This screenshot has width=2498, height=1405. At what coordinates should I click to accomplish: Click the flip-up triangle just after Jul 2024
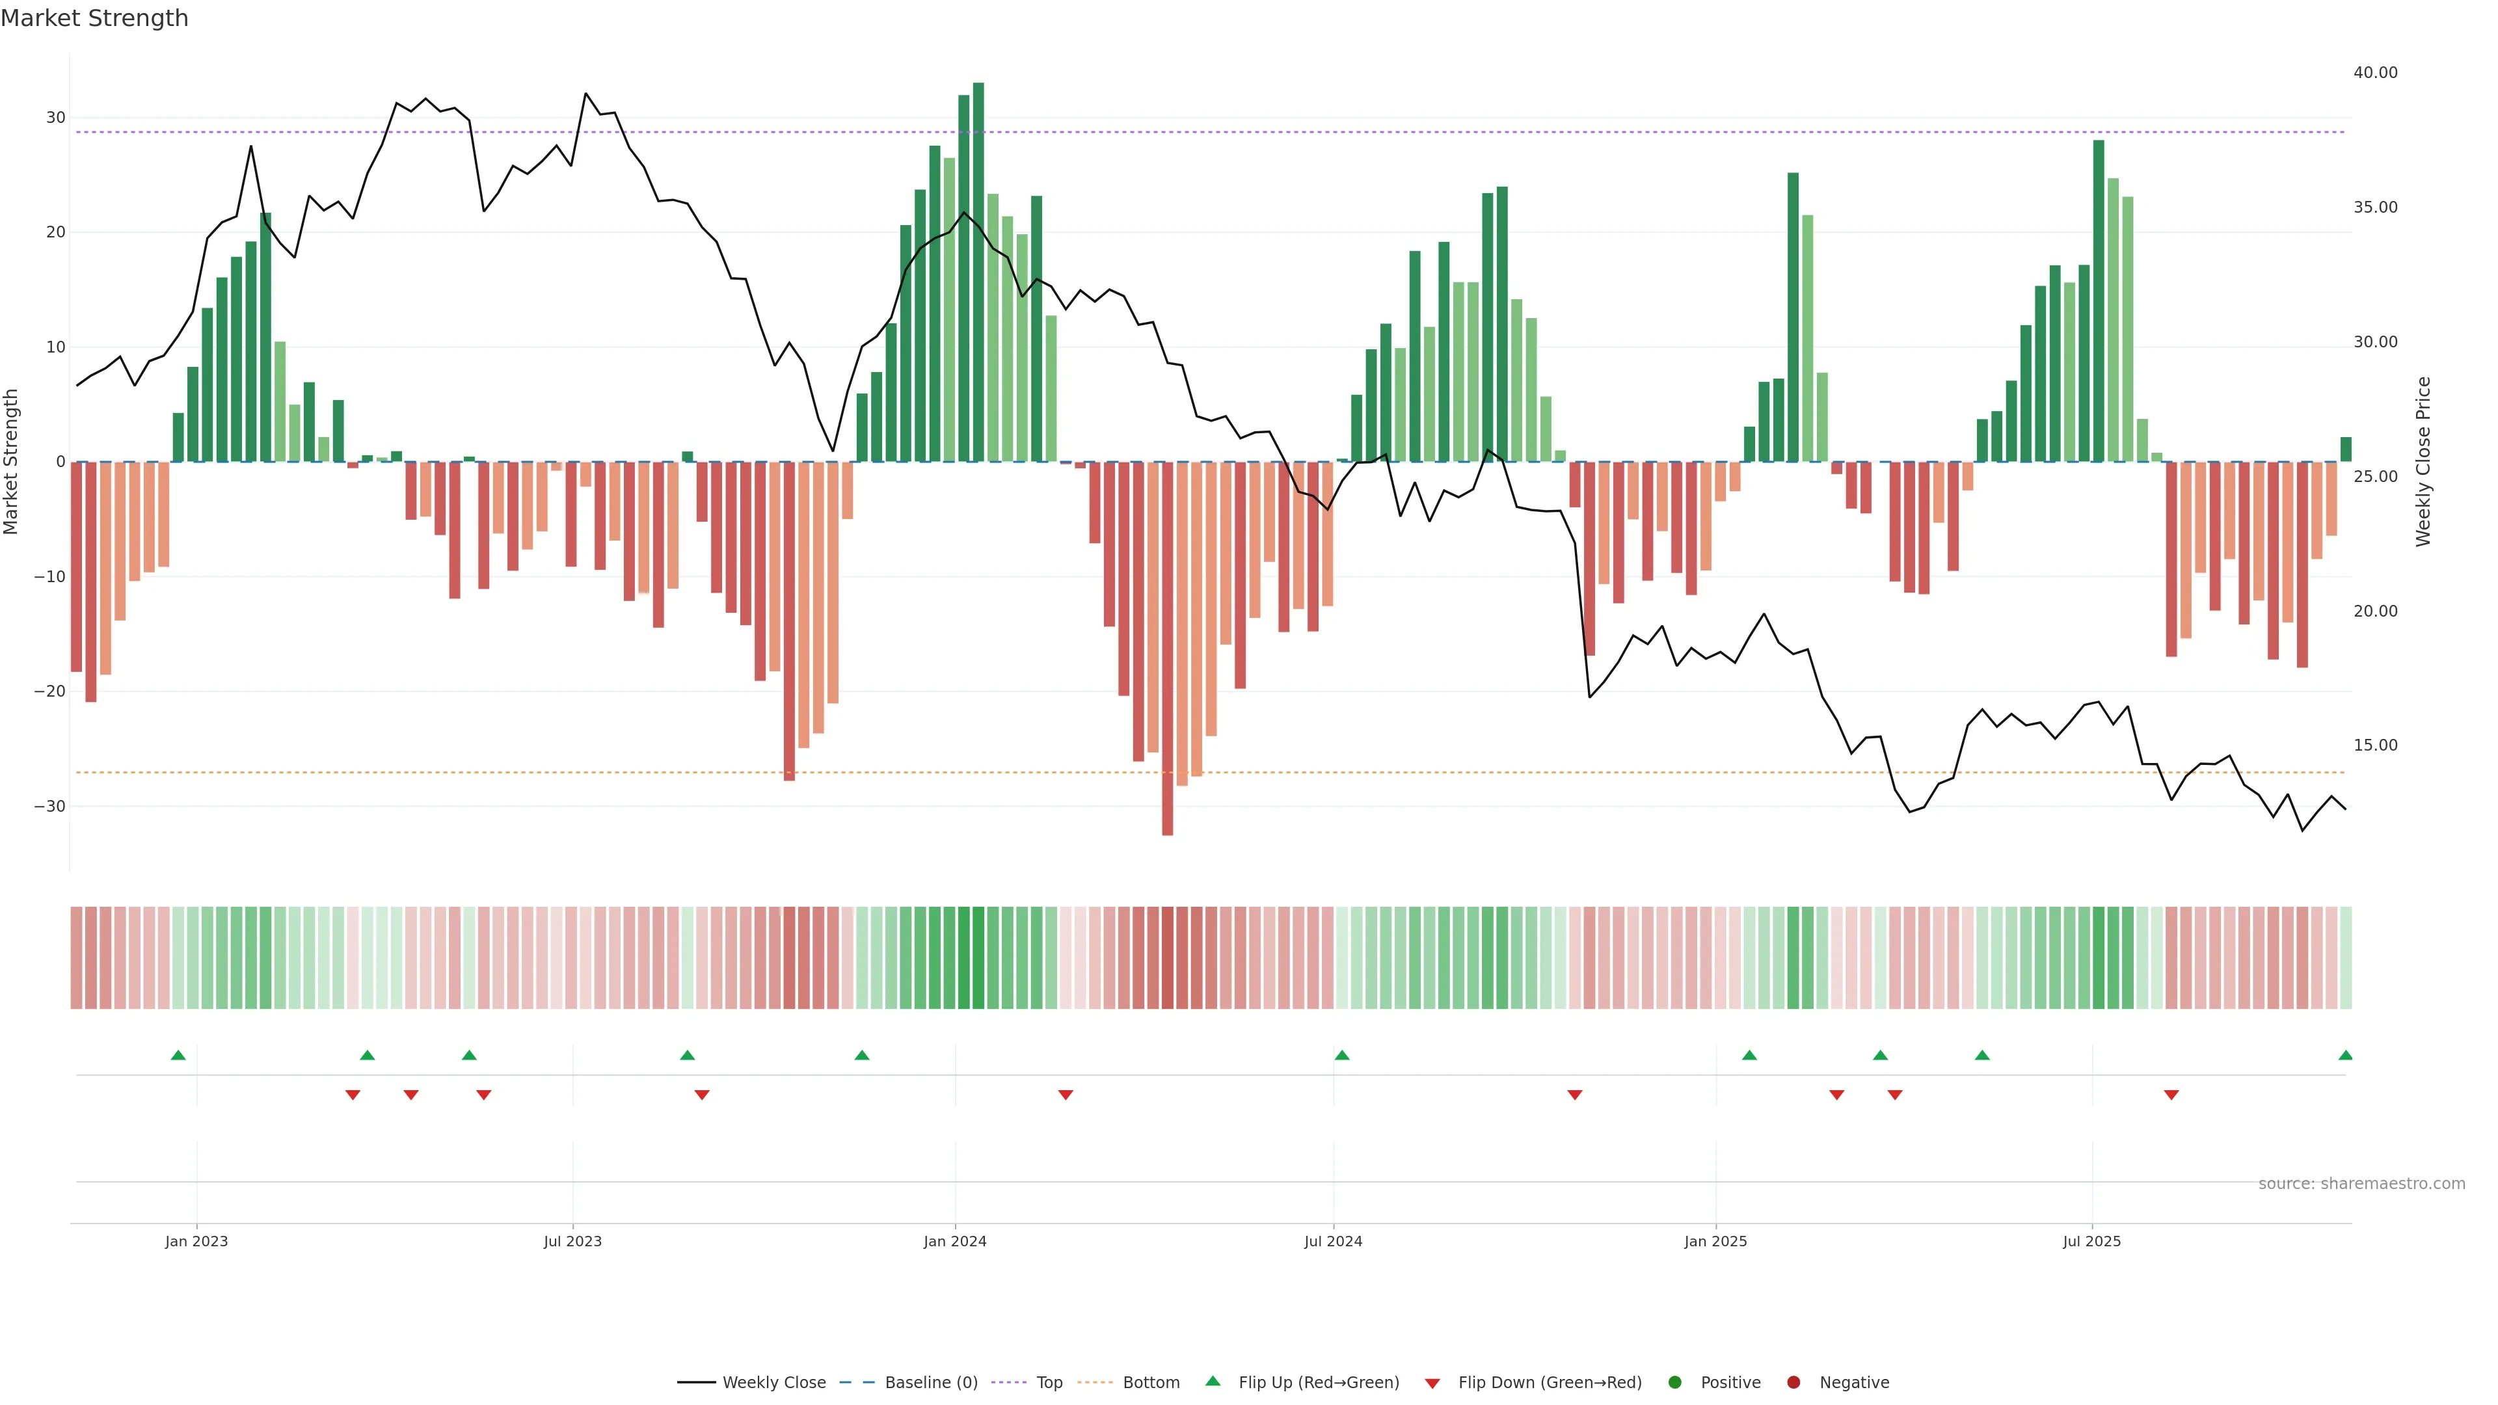[x=1342, y=1055]
